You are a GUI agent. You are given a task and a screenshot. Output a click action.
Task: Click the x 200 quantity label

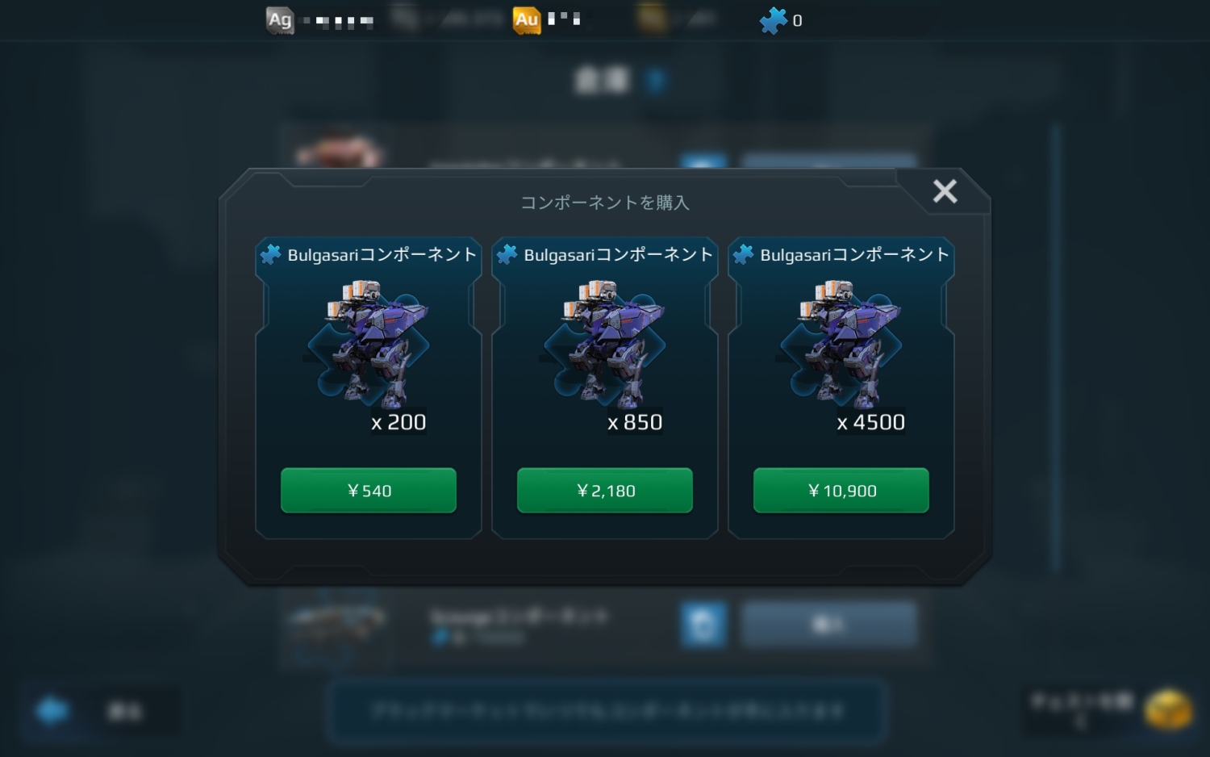pos(398,422)
